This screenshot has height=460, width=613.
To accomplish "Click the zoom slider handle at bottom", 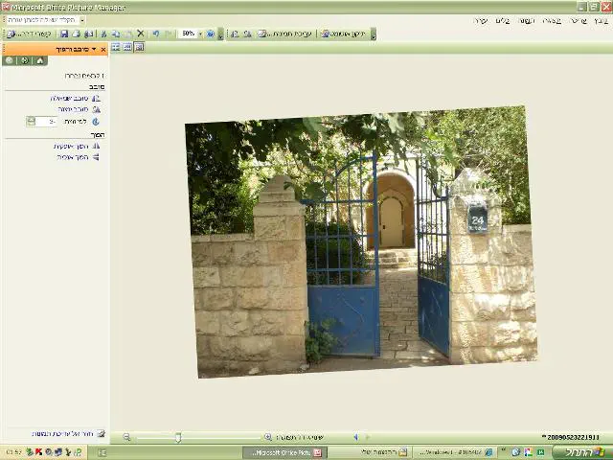I will [178, 437].
